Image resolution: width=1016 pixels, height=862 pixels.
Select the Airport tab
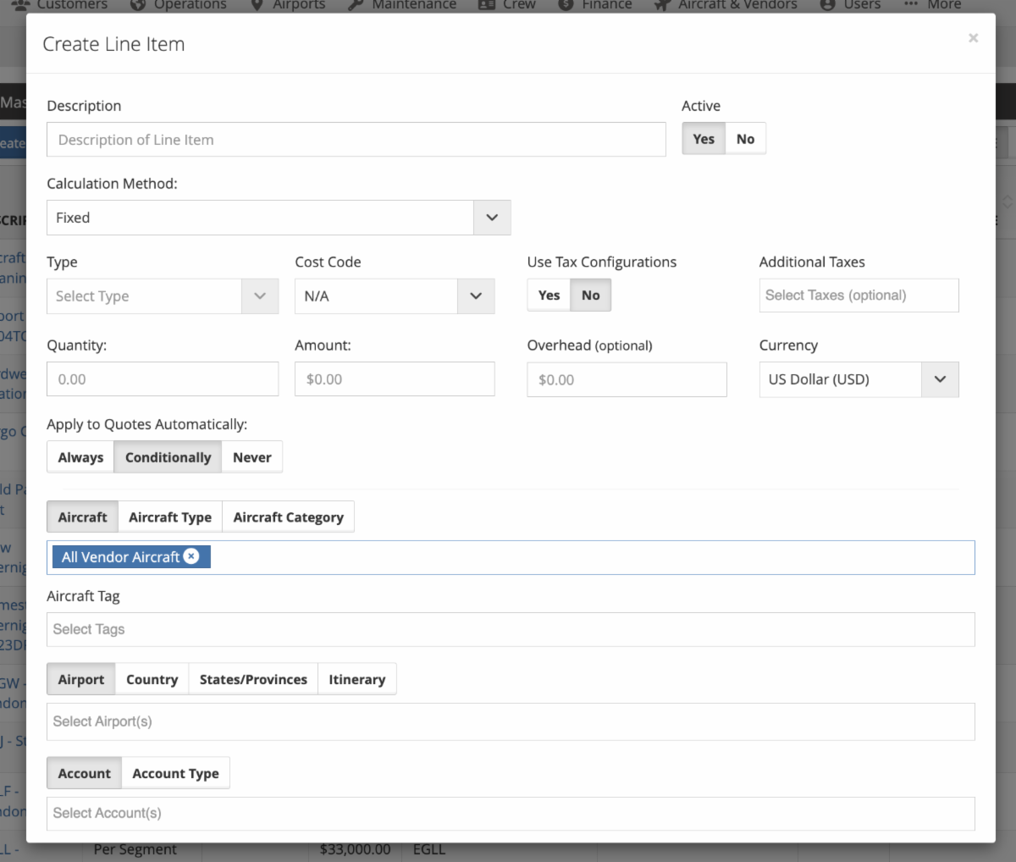81,679
